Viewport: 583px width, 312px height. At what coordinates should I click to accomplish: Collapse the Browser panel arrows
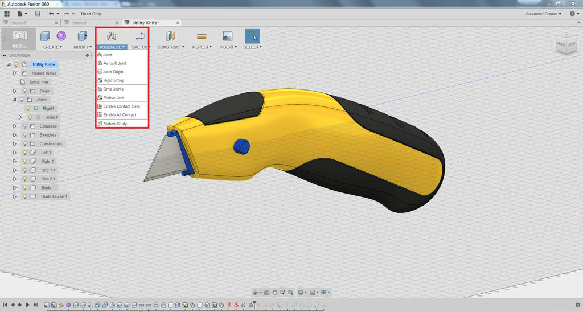5,55
